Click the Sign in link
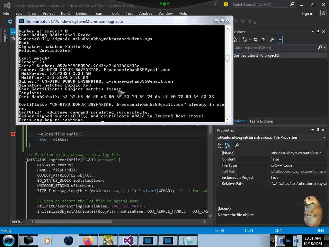The width and height of the screenshot is (329, 247). [307, 14]
